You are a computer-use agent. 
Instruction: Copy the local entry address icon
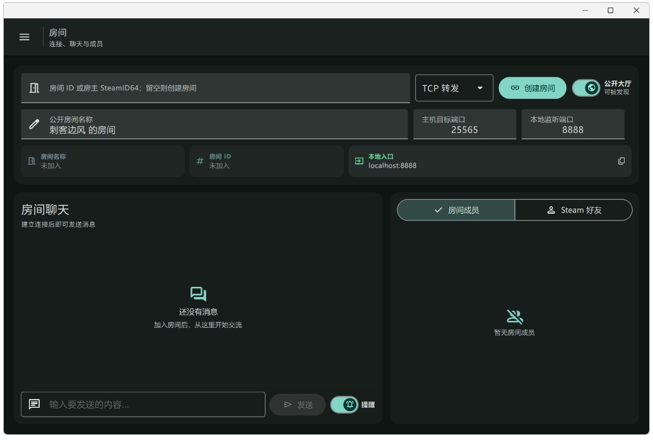click(621, 161)
